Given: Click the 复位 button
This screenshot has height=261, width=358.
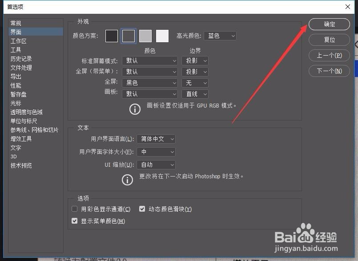Looking at the screenshot, I should point(329,40).
